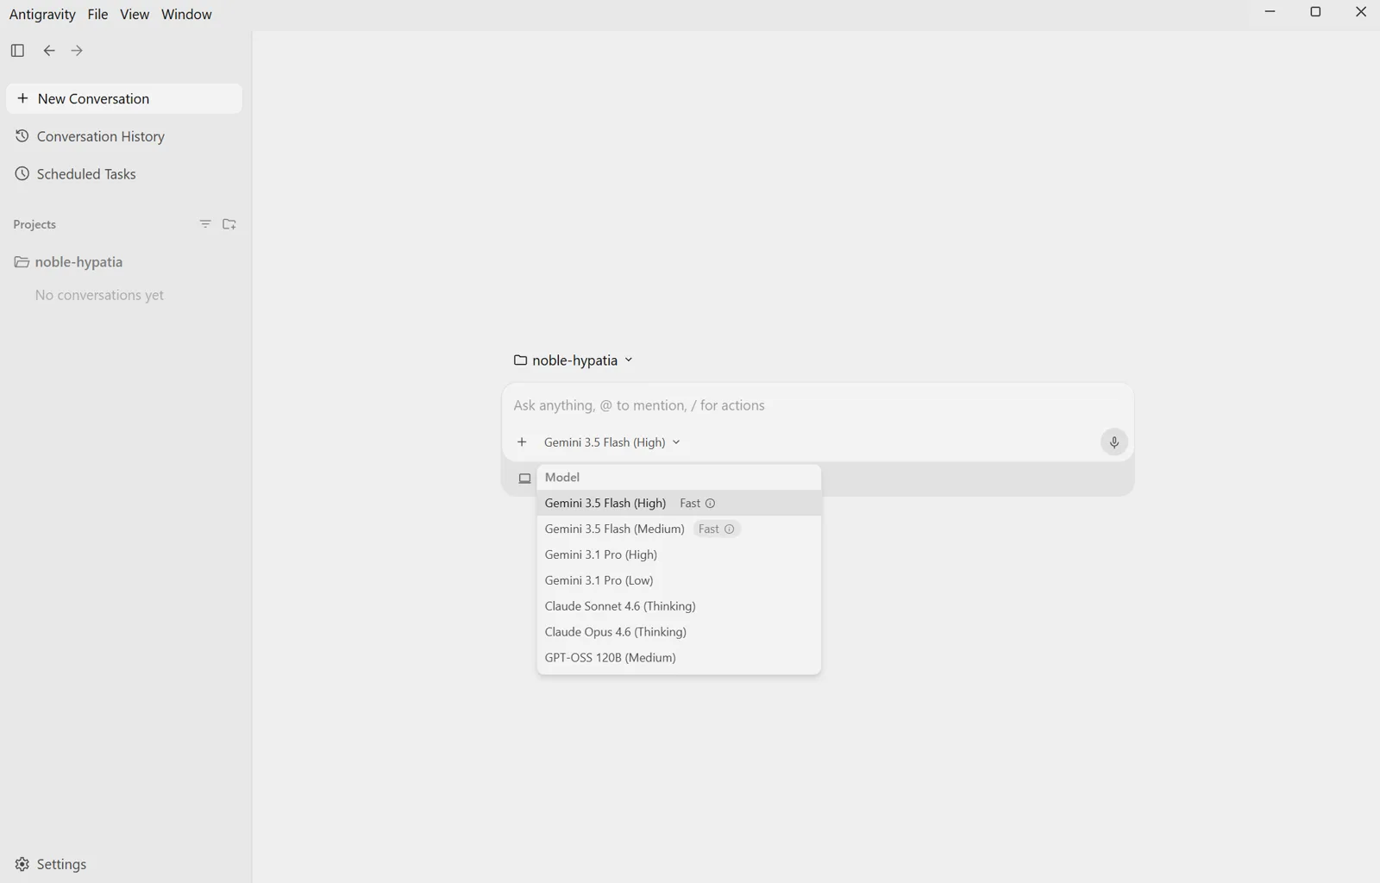This screenshot has height=883, width=1380.
Task: Click the Projects section label
Action: (34, 224)
